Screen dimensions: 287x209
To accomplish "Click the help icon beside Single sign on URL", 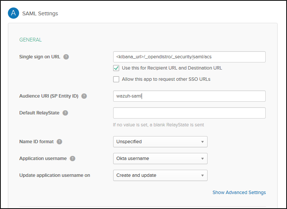I will 66,57.
